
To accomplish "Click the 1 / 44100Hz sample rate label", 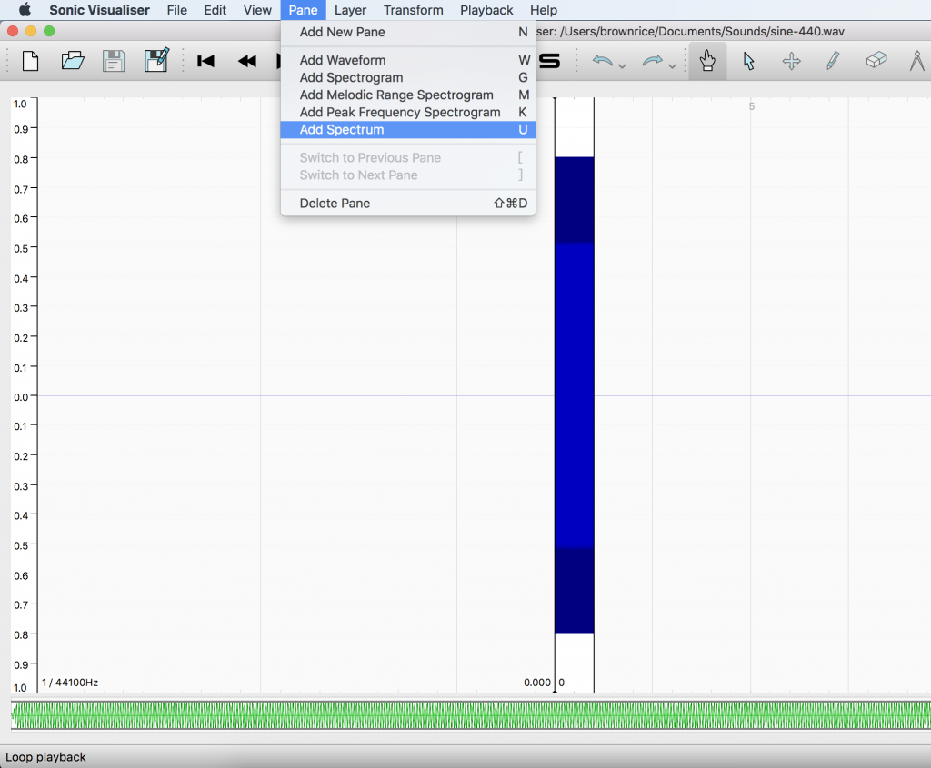I will tap(70, 683).
